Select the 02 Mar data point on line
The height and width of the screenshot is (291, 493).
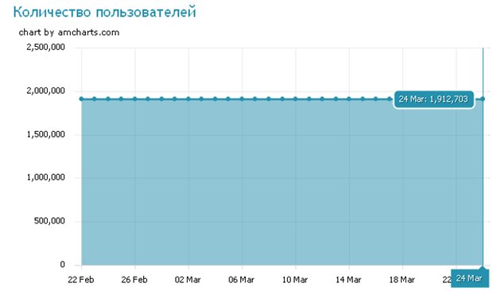click(x=188, y=99)
